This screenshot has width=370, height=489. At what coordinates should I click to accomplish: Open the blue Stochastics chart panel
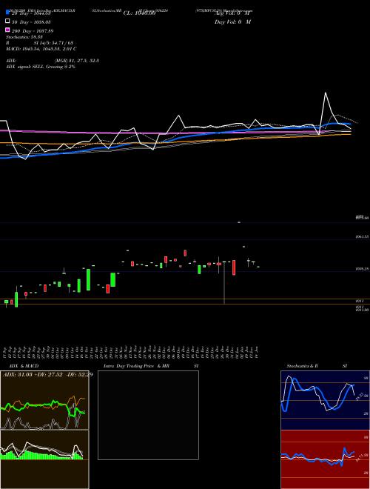325,400
